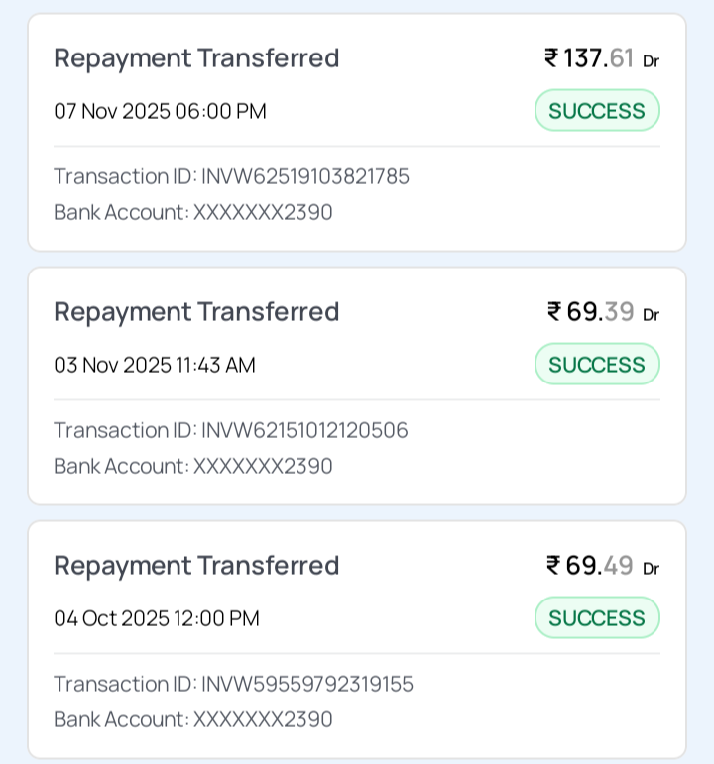
Task: Click the second Repayment Transferred title
Action: pos(196,312)
